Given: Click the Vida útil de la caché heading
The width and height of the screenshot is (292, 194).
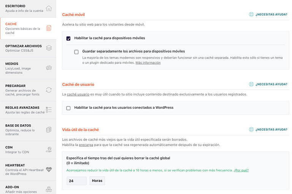Looking at the screenshot, I should click(81, 130).
